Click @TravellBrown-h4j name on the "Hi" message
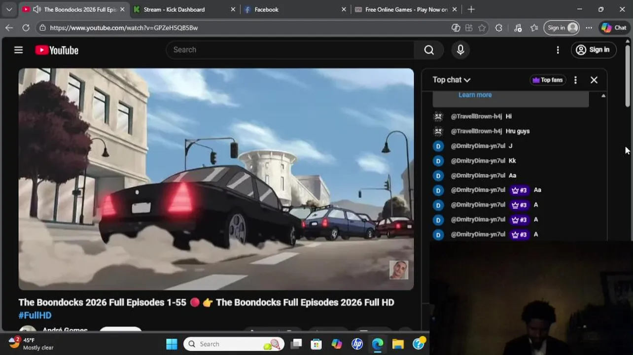The height and width of the screenshot is (355, 633). pos(476,116)
